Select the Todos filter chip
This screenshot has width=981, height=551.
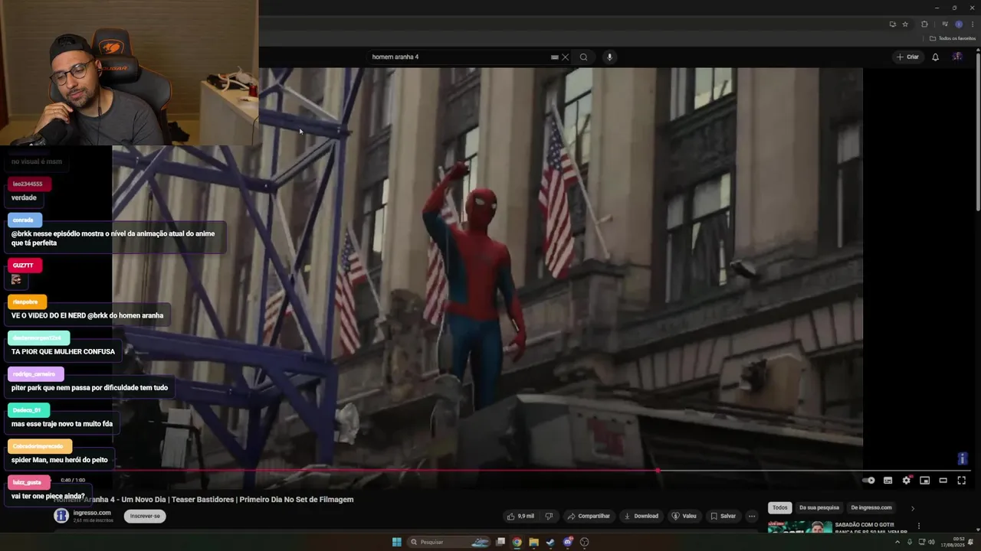[x=779, y=507]
